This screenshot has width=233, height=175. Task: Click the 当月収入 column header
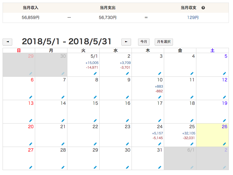[x=30, y=8]
